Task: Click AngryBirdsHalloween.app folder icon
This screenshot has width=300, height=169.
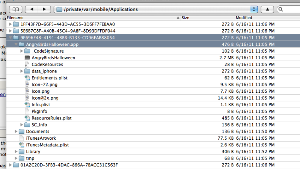Action: point(21,44)
